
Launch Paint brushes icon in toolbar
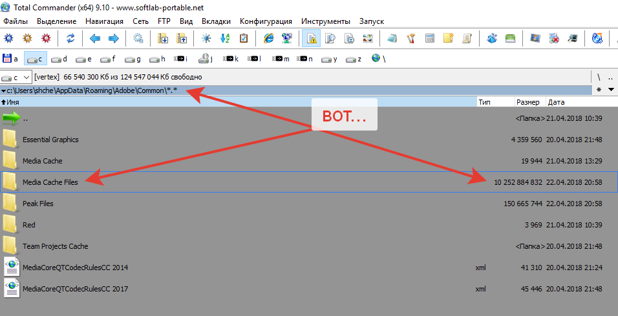(x=411, y=38)
